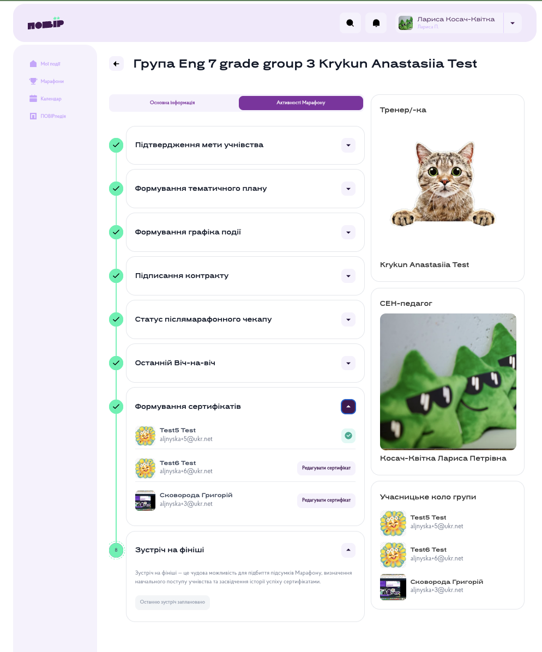Open Мої події home icon in sidebar
Image resolution: width=542 pixels, height=652 pixels.
(x=33, y=64)
